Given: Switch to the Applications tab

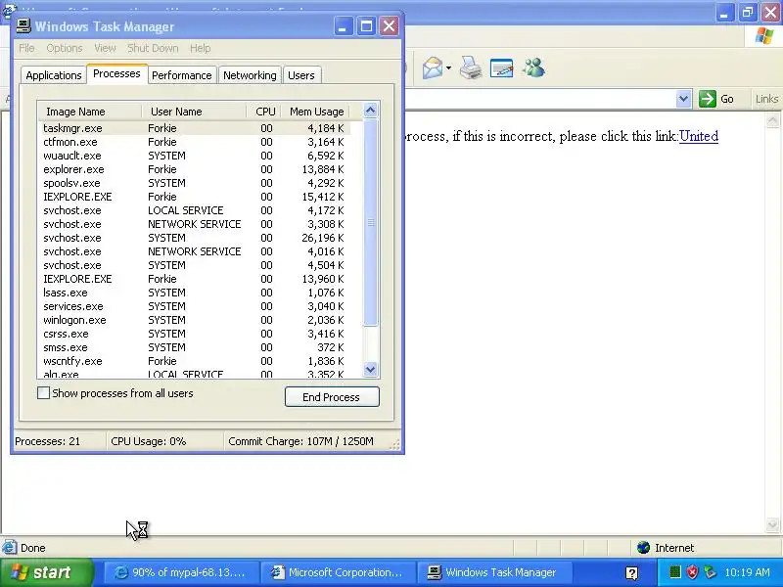Looking at the screenshot, I should click(54, 75).
